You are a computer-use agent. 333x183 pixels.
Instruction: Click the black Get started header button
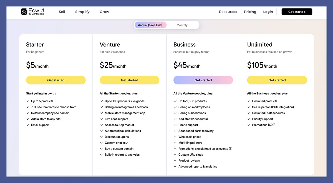point(297,12)
